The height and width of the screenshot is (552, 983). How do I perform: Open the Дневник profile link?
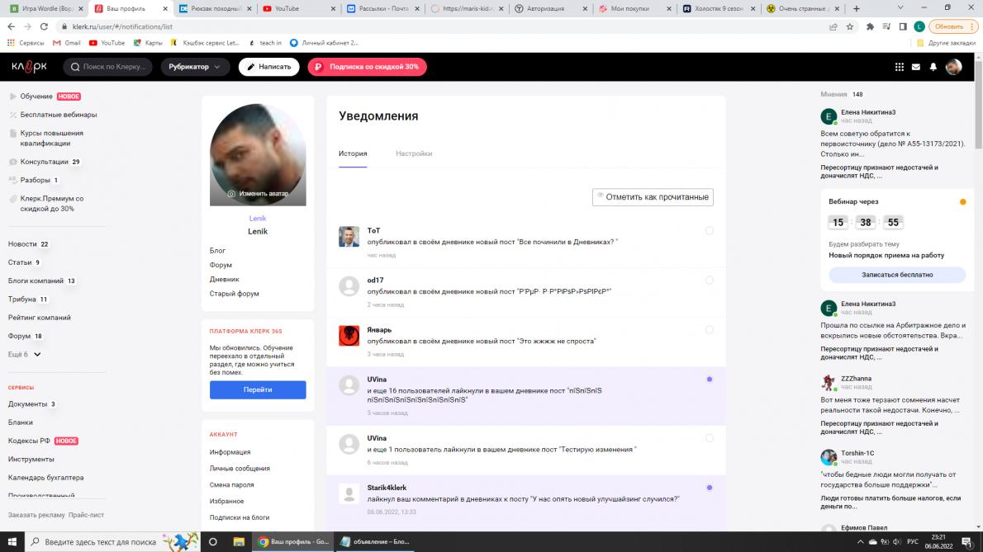tap(225, 279)
